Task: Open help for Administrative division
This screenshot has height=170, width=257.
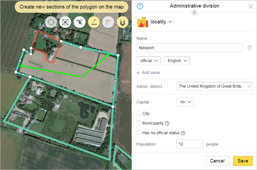Action: [140, 6]
